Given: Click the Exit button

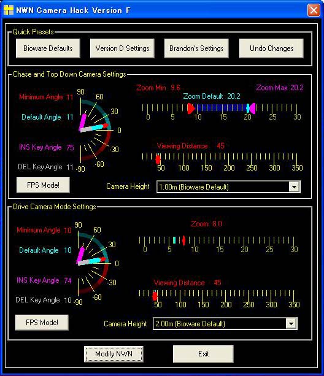Looking at the screenshot, I should pos(203,354).
